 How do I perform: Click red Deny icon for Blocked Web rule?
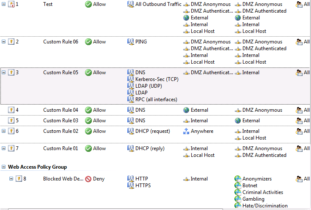tap(88, 179)
